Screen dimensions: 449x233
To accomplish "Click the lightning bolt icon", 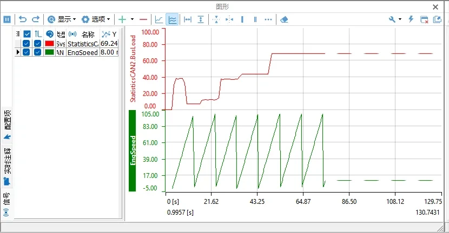I will pyautogui.click(x=411, y=19).
